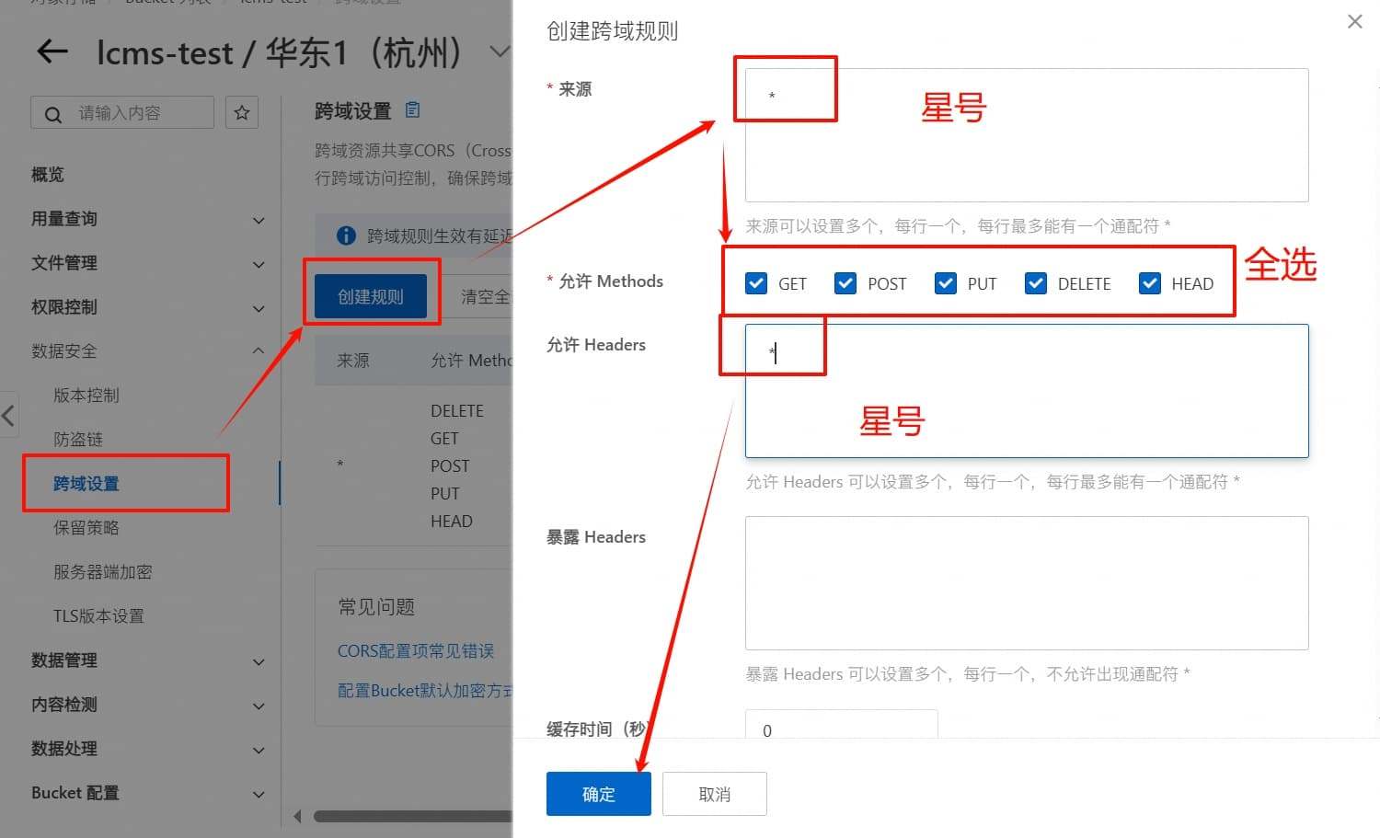
Task: Click the sidebar search input field
Action: [122, 112]
